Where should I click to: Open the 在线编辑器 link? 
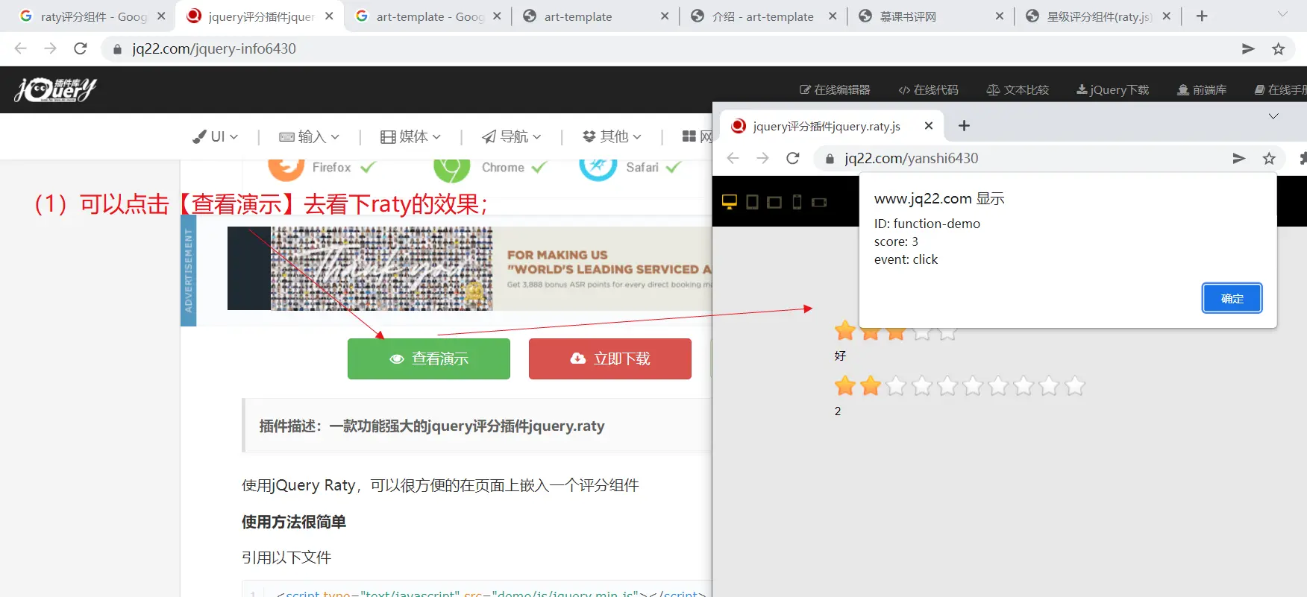pyautogui.click(x=835, y=89)
